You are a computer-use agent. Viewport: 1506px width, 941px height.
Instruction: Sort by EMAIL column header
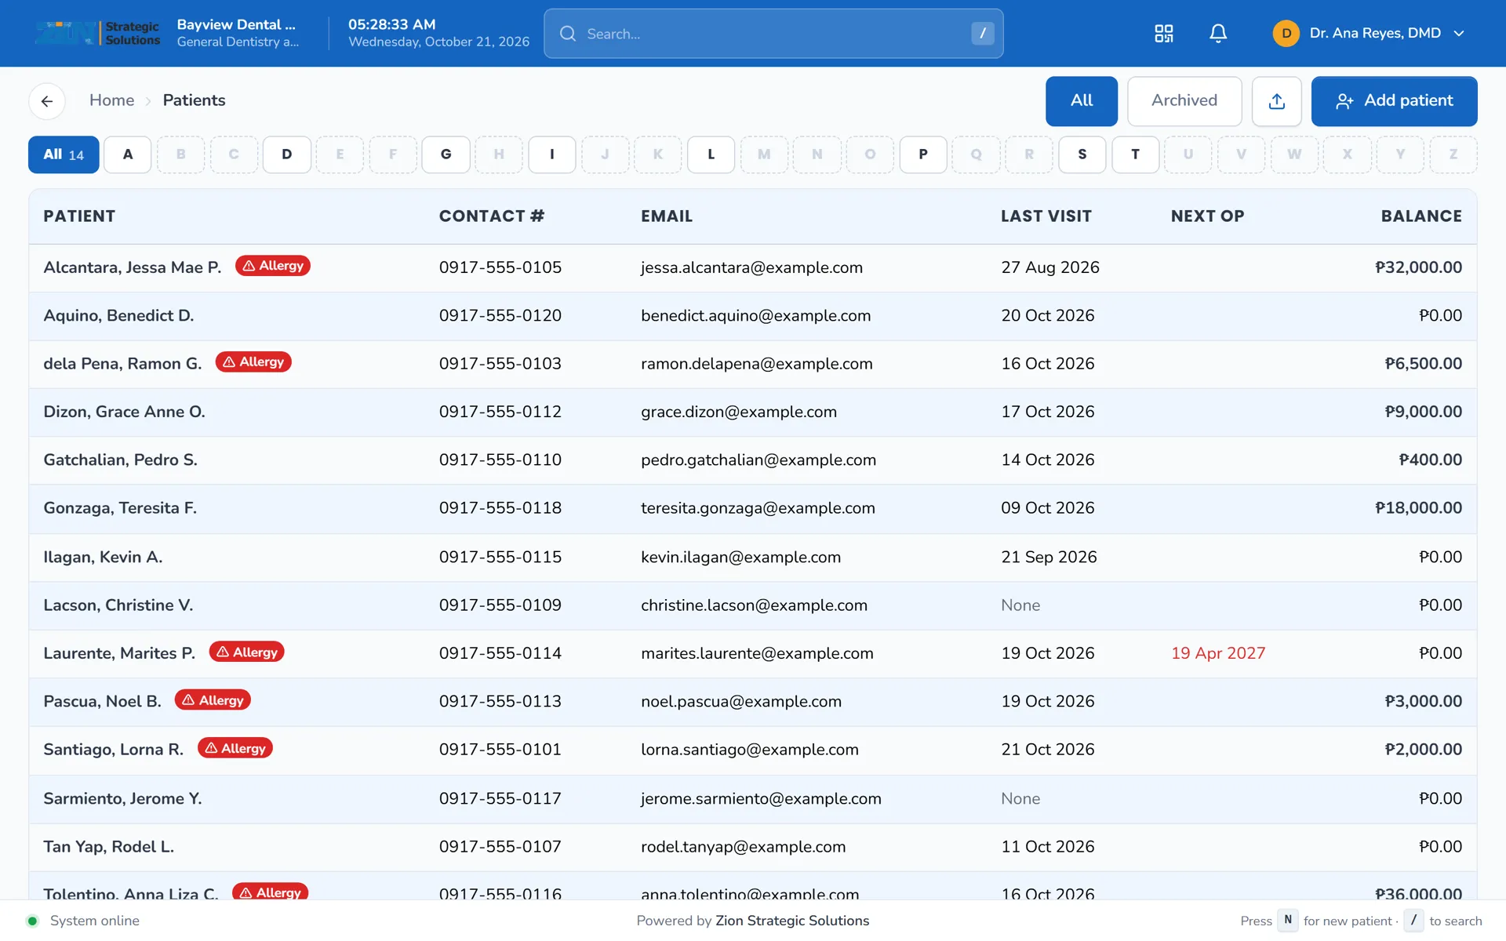pyautogui.click(x=666, y=216)
